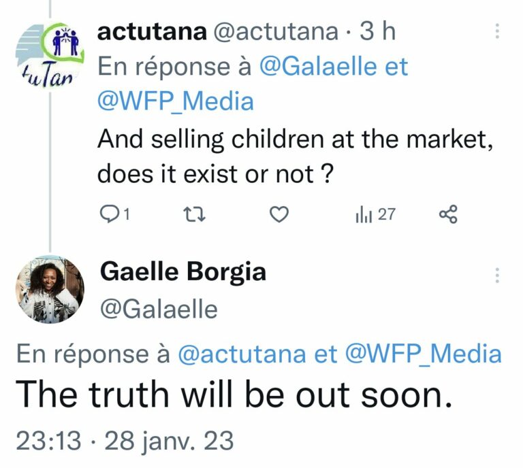This screenshot has width=523, height=468.
Task: Open the @Galaelle mention in actutana's reply
Action: pyautogui.click(x=319, y=67)
